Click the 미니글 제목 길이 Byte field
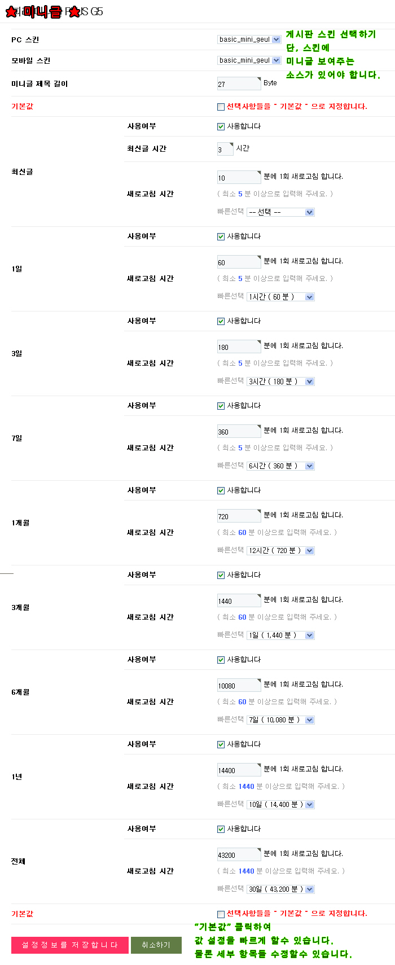The image size is (395, 965). pyautogui.click(x=239, y=84)
